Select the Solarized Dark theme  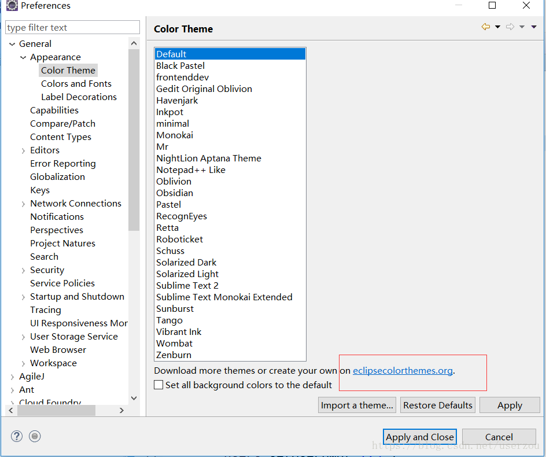[x=230, y=262]
